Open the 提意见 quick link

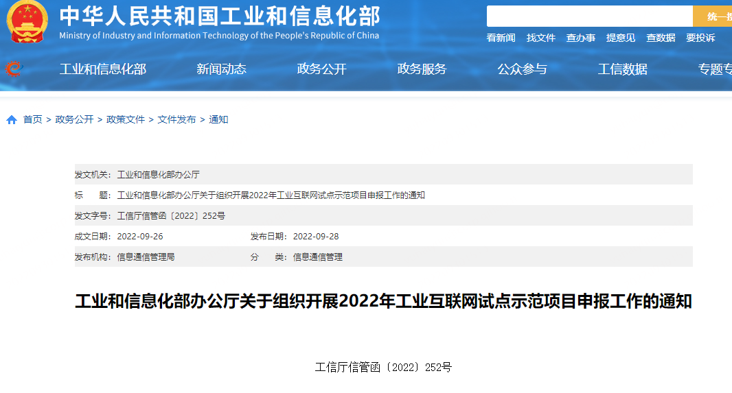tap(621, 38)
